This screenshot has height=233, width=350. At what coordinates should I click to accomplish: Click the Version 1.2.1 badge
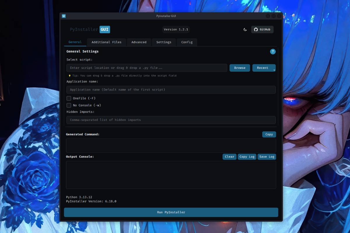pyautogui.click(x=176, y=29)
